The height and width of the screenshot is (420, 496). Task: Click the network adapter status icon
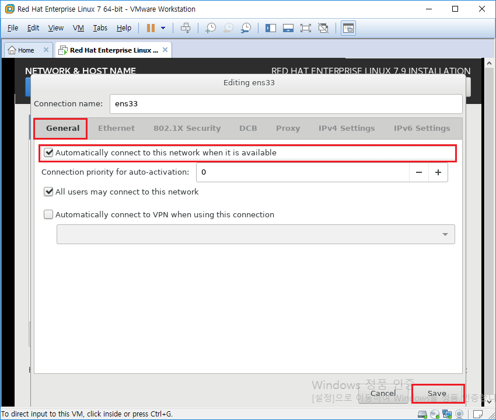pos(447,414)
